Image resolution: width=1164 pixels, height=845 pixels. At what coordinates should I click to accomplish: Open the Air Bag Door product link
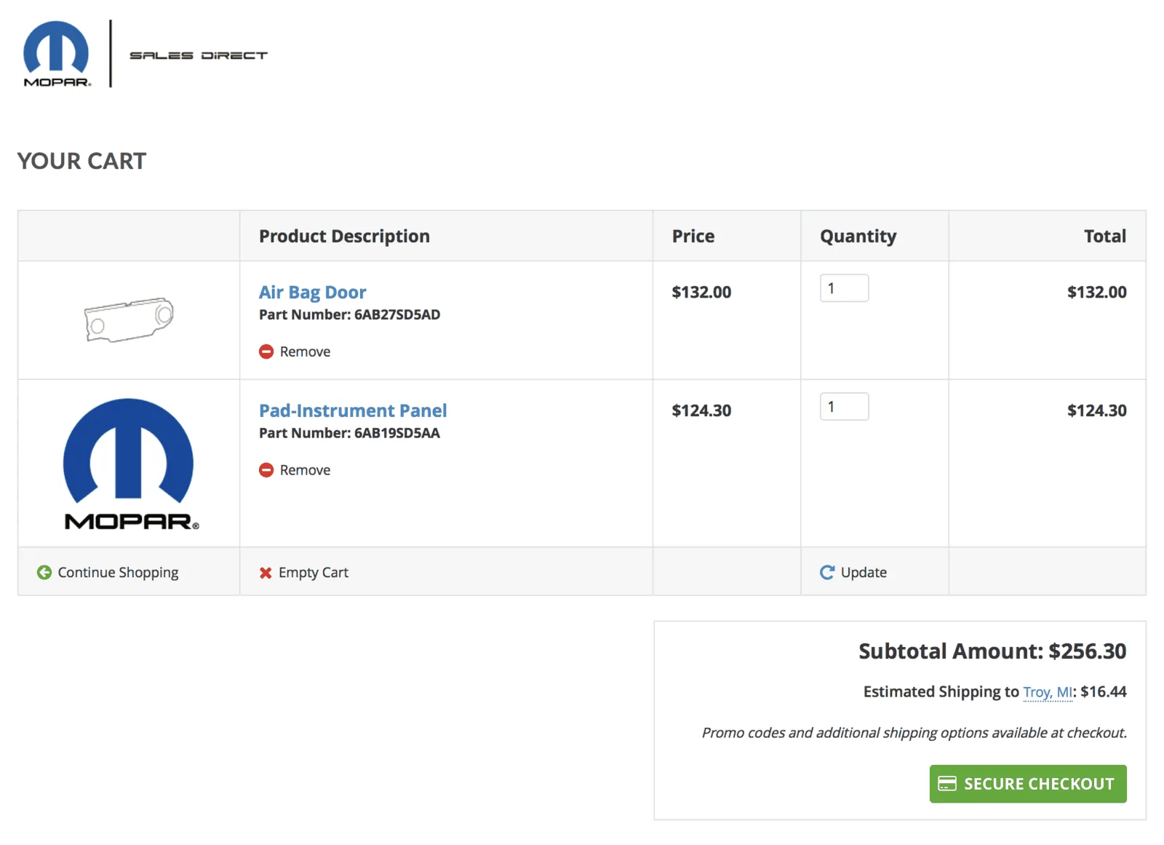point(313,292)
